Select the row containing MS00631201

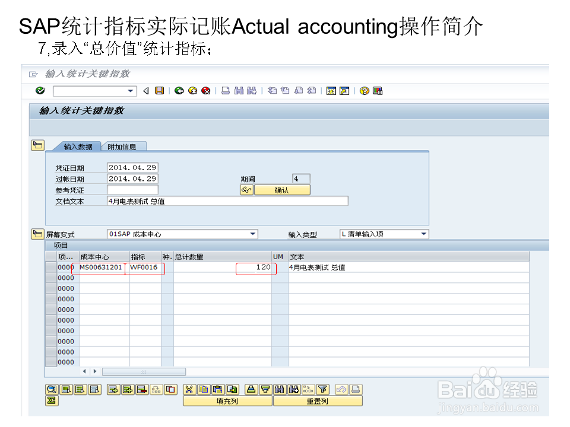(x=51, y=267)
